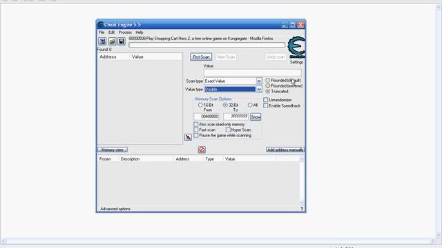Select the Truncated radio button
This screenshot has width=442, height=248.
pos(268,92)
